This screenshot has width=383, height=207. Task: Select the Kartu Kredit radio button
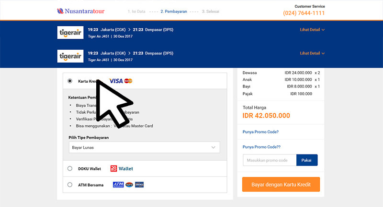point(70,81)
